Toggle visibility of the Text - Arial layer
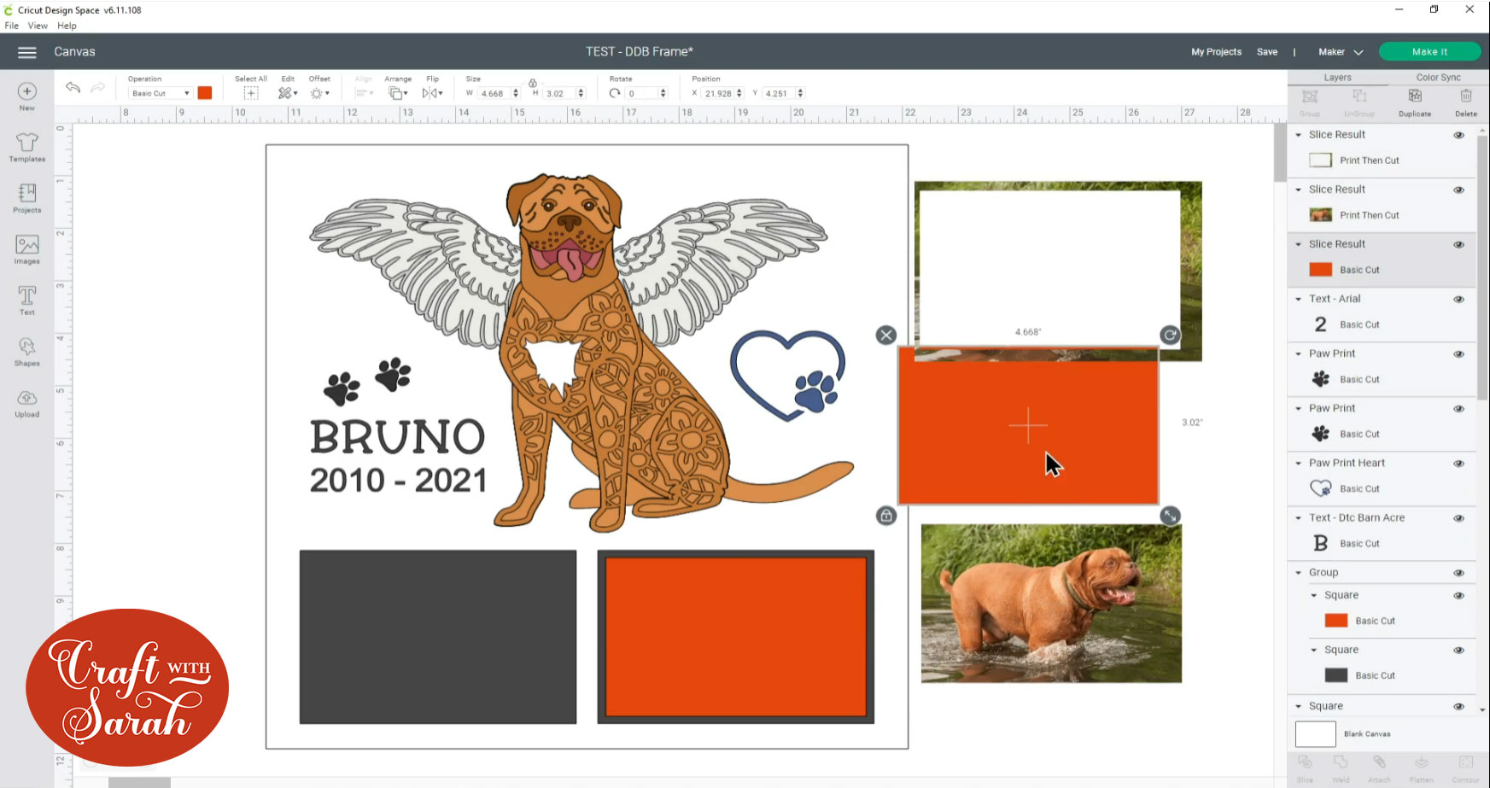Image resolution: width=1490 pixels, height=788 pixels. tap(1459, 300)
